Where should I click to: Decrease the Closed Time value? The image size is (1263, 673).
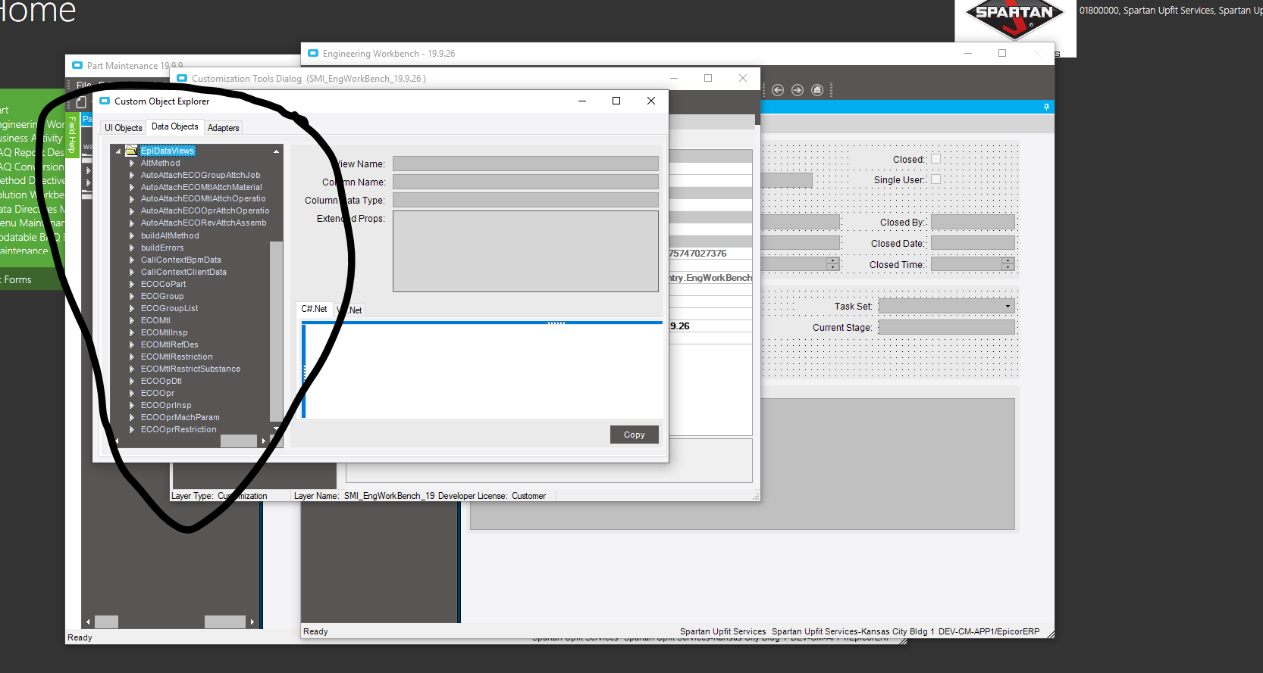point(1008,268)
